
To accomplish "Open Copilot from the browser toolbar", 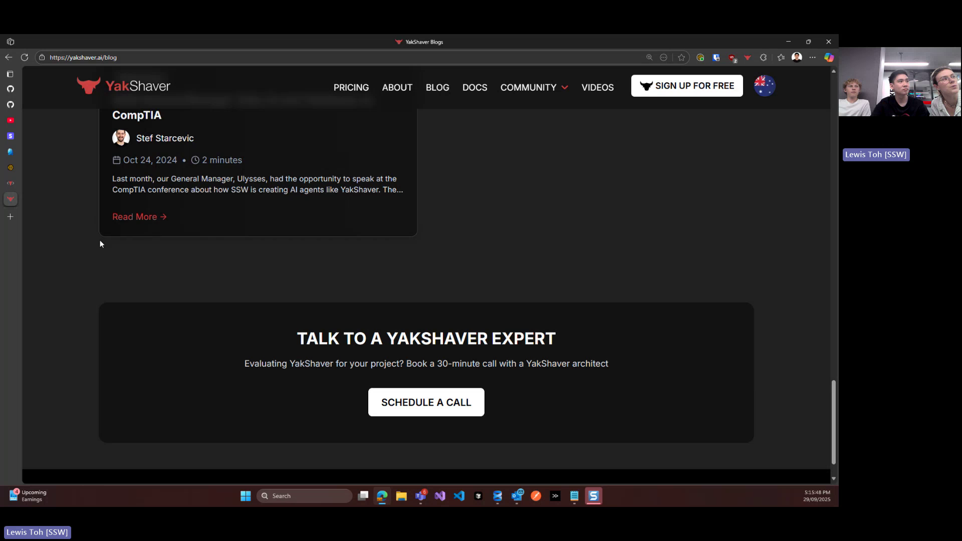I will tap(829, 57).
